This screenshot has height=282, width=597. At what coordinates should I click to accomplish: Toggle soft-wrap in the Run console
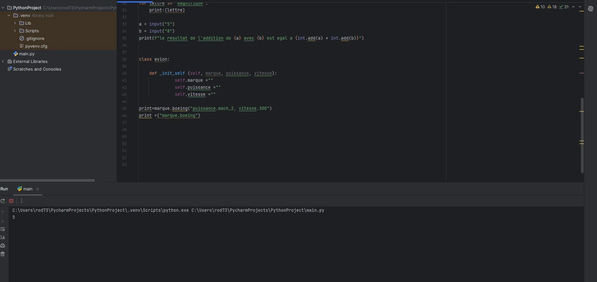3,229
